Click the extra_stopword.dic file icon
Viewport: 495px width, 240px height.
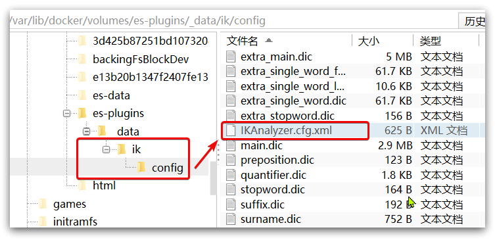tap(231, 116)
